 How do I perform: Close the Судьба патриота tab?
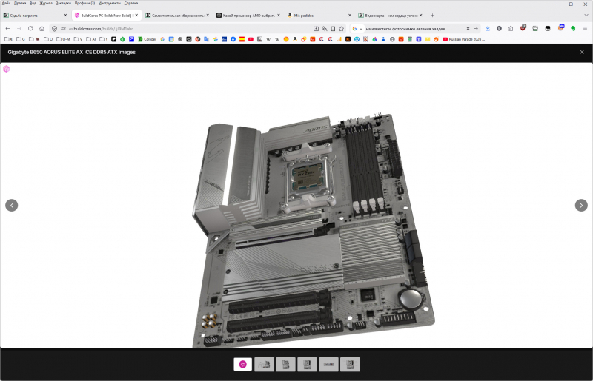pos(65,16)
